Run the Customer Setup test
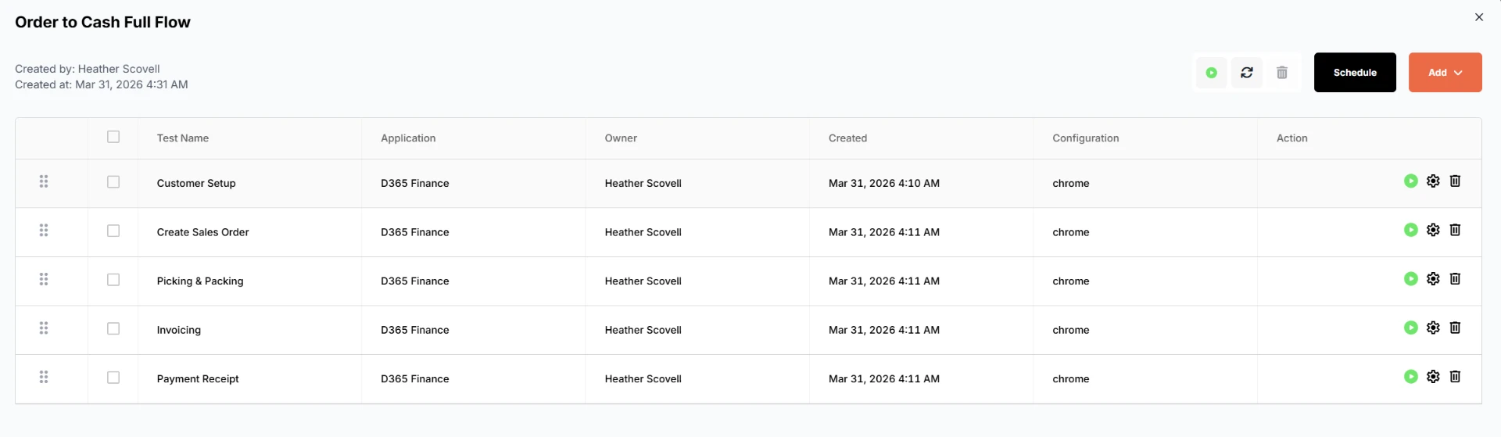The width and height of the screenshot is (1501, 437). click(1410, 181)
